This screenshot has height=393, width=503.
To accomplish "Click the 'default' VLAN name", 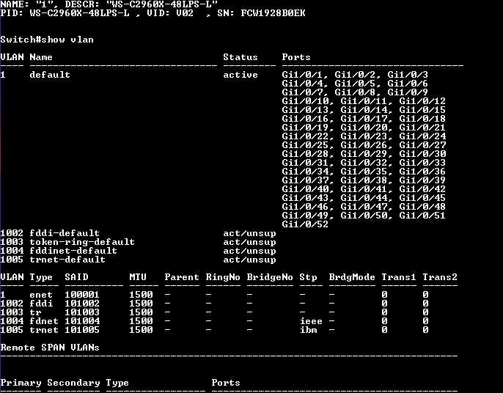I will point(50,75).
